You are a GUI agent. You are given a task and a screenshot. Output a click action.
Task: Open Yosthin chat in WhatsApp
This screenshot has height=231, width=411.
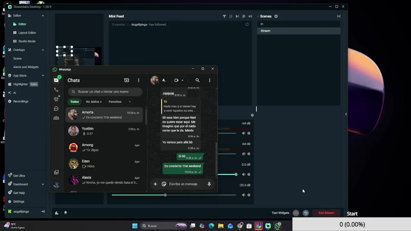104,131
